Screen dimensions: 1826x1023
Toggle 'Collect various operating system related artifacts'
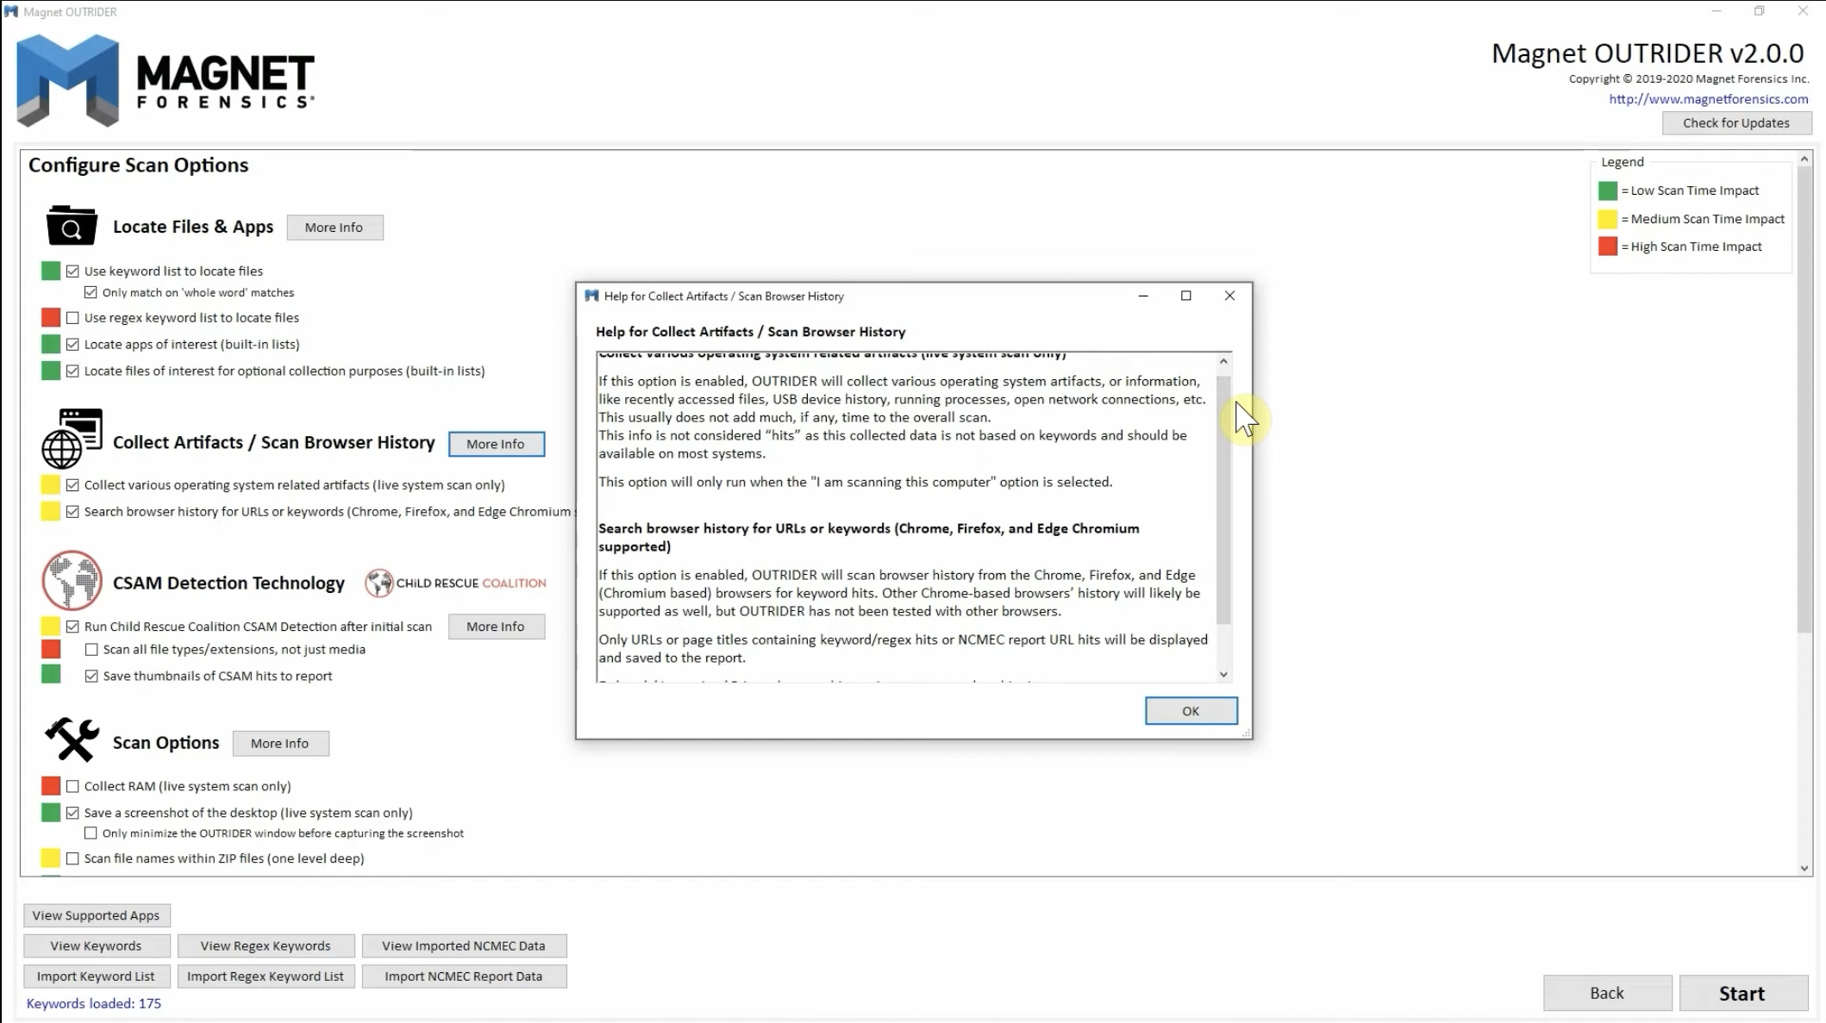[x=72, y=485]
